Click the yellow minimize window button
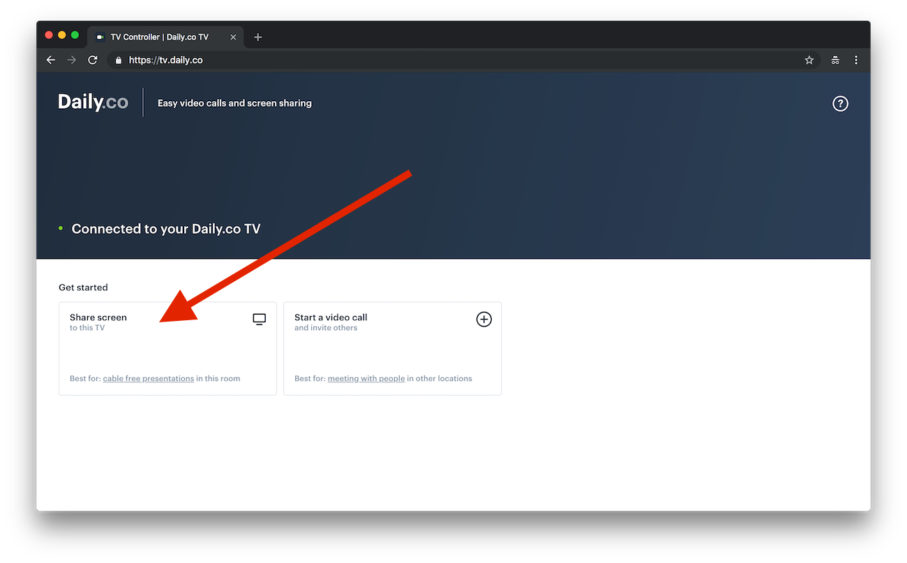 click(62, 35)
